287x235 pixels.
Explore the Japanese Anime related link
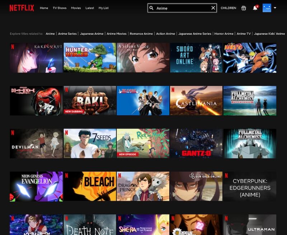92,34
